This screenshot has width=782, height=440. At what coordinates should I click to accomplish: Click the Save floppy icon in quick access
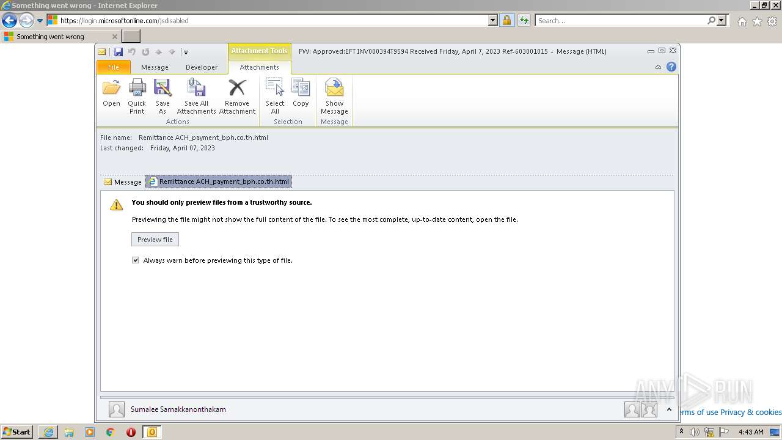(119, 52)
